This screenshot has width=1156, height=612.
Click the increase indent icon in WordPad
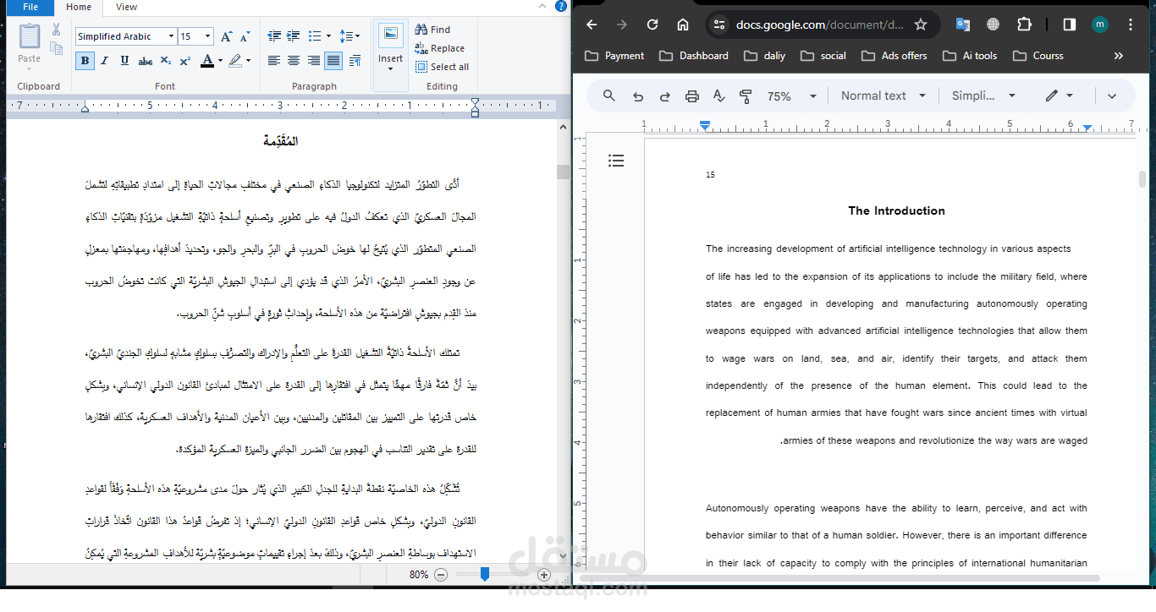294,36
